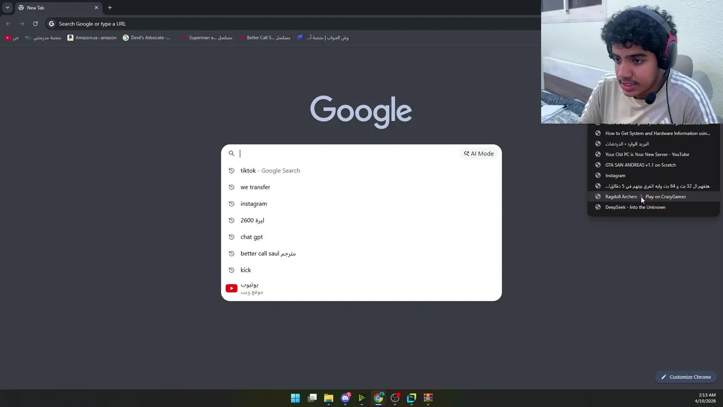723x407 pixels.
Task: Click history clock icon beside chat gpt
Action: coord(232,237)
